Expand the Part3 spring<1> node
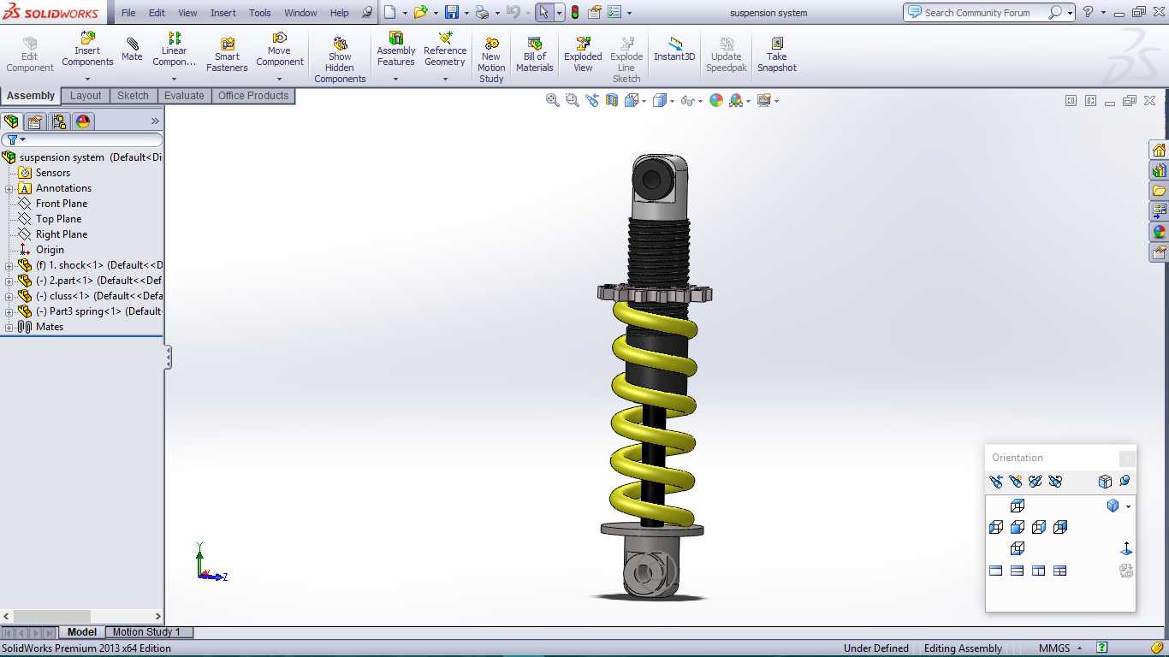 pos(9,312)
